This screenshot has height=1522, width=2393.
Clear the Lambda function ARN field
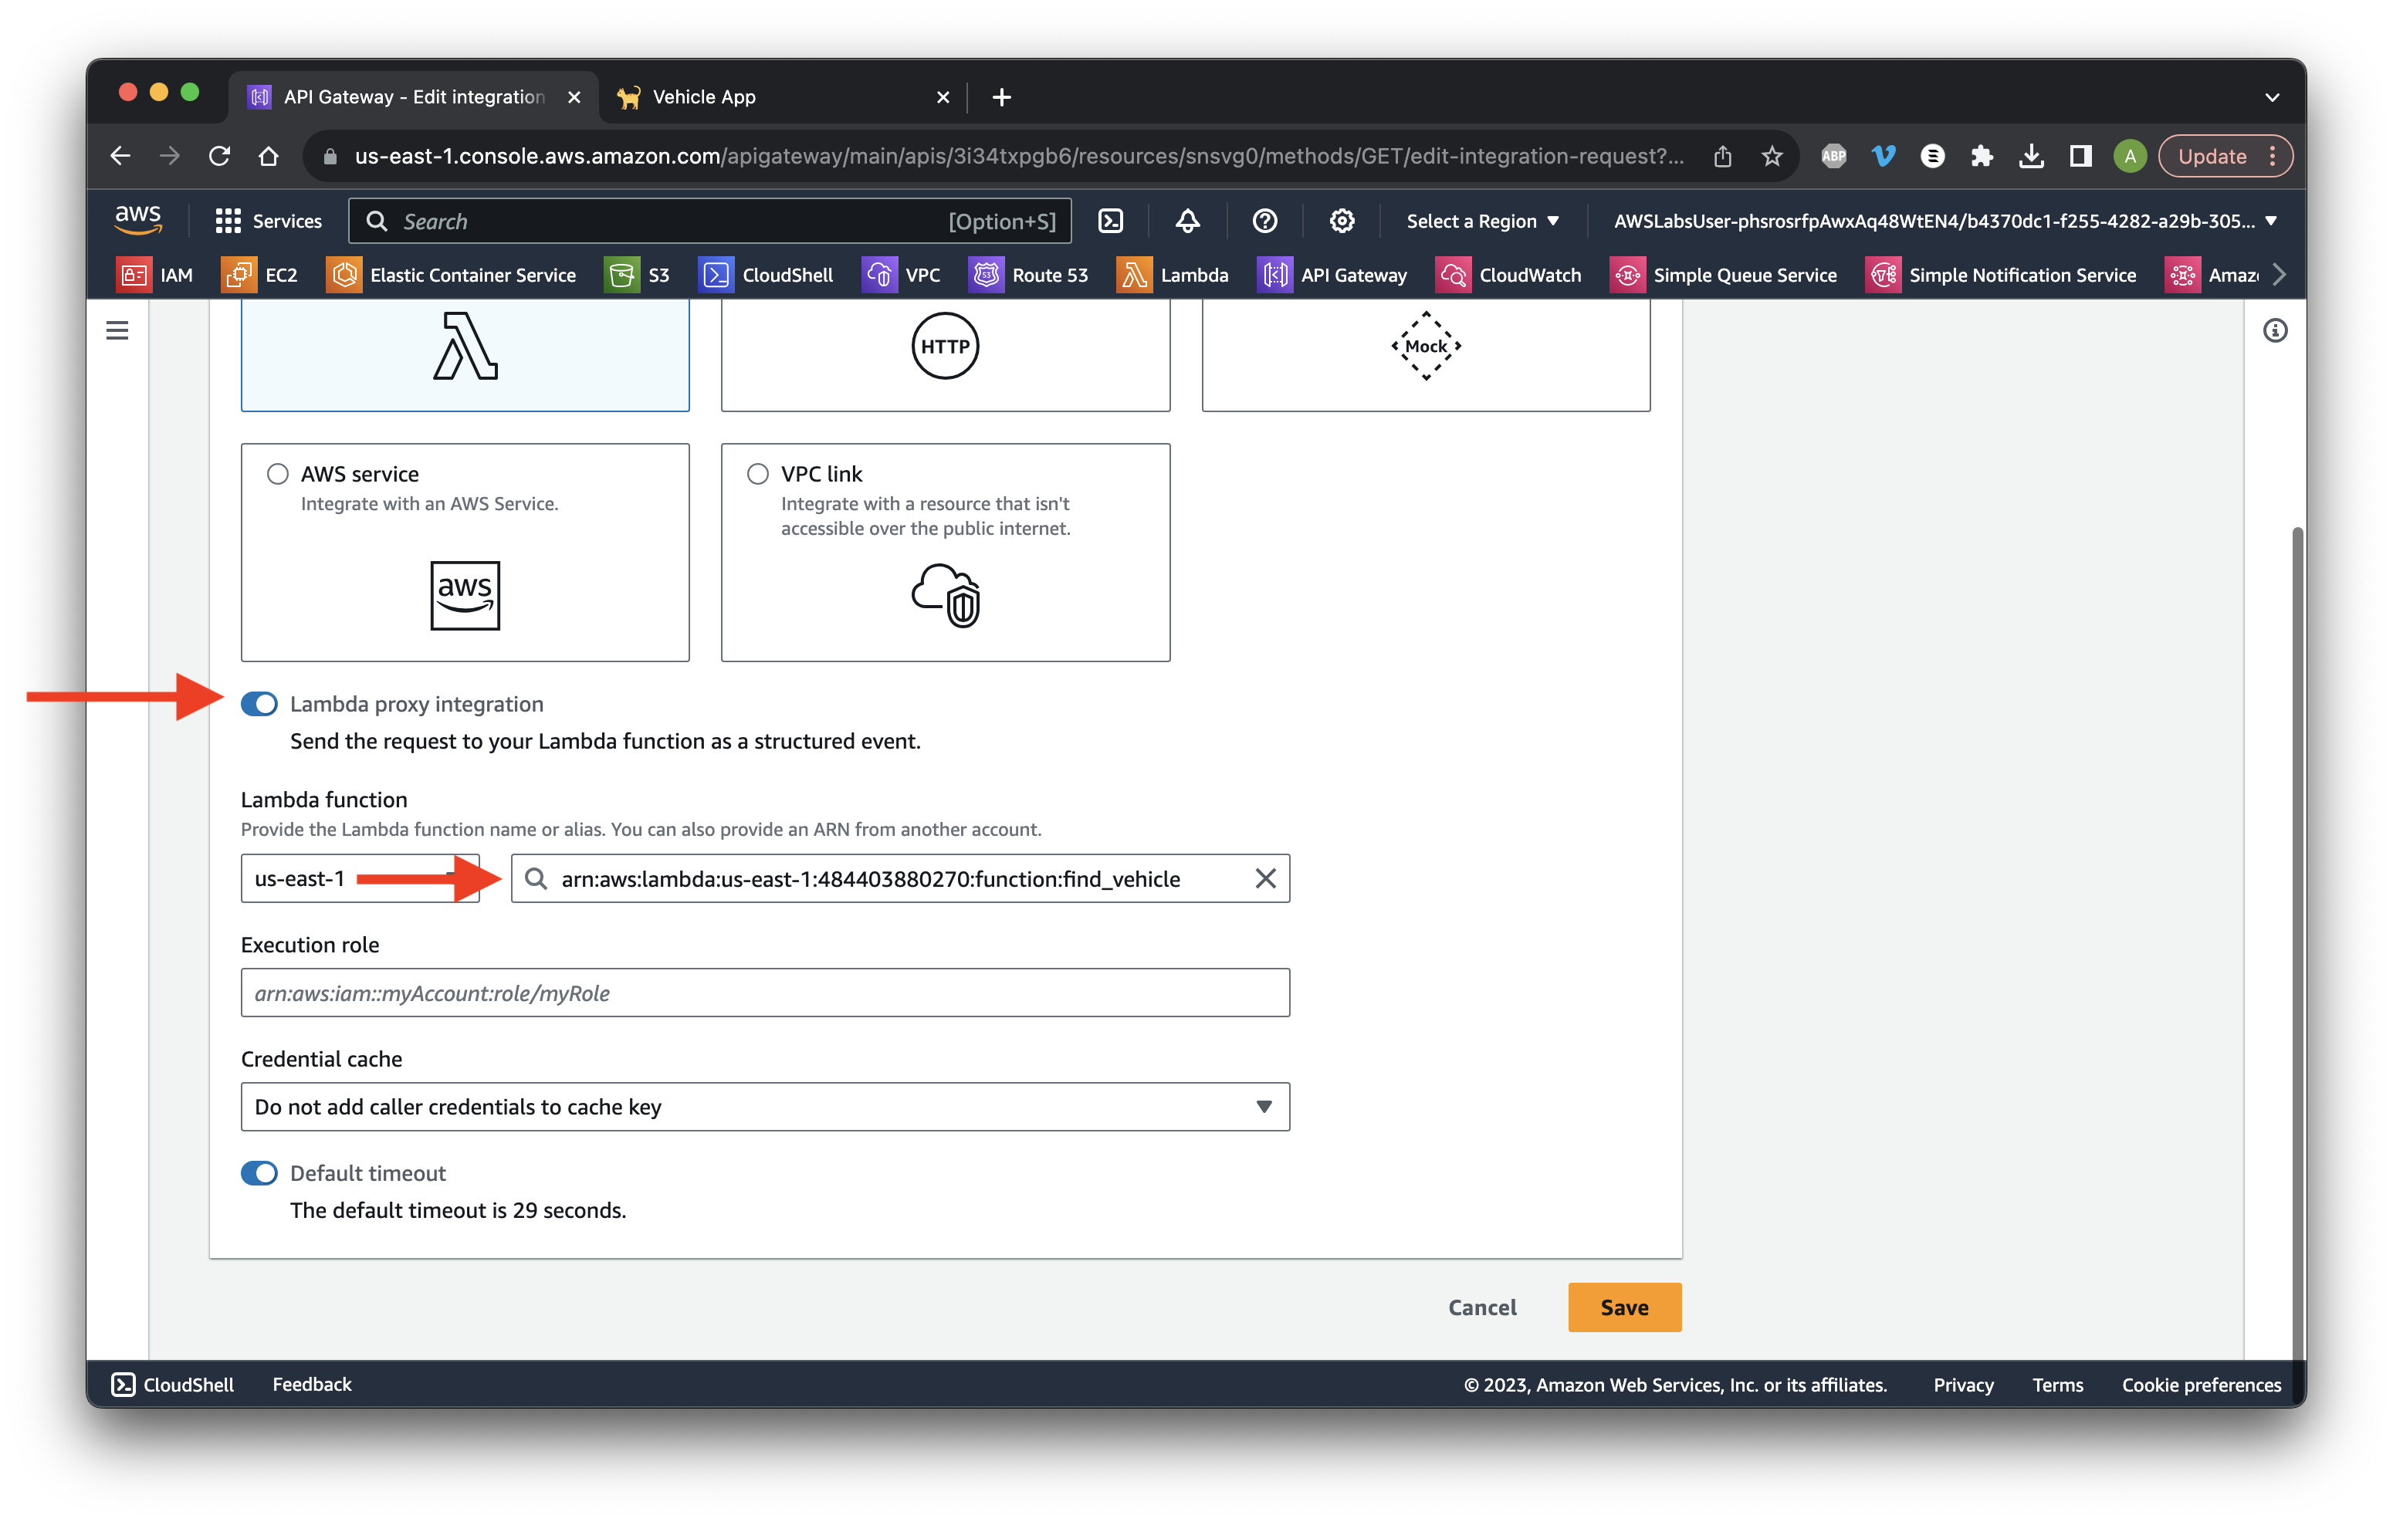coord(1265,878)
